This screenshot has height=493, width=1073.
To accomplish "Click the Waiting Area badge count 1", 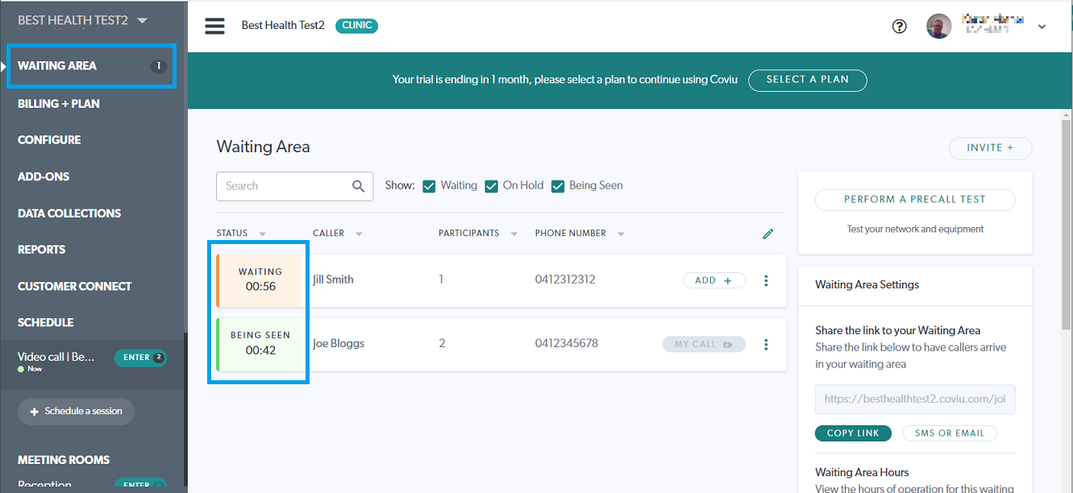I will pos(159,66).
